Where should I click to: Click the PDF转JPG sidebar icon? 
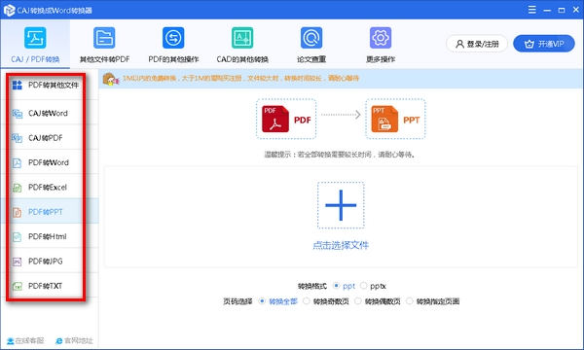18,262
